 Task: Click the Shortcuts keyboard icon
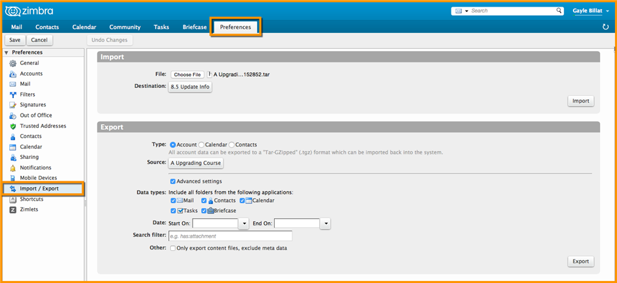[x=12, y=199]
